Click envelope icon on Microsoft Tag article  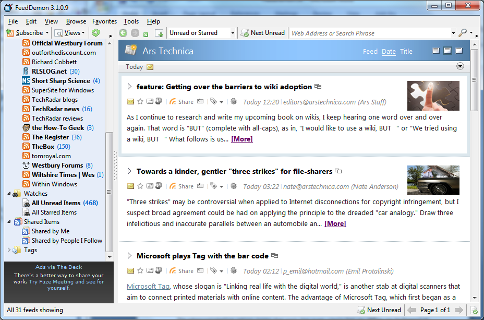point(130,271)
